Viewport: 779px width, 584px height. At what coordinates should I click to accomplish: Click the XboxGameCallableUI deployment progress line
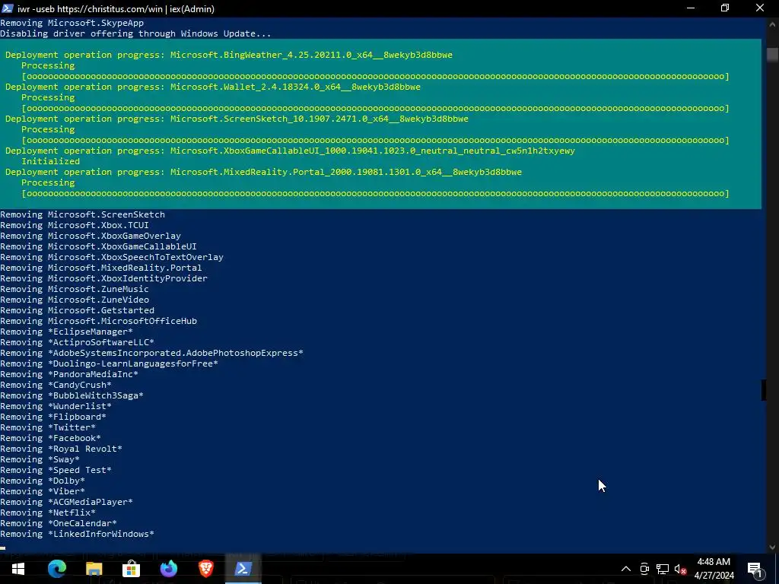coord(290,151)
